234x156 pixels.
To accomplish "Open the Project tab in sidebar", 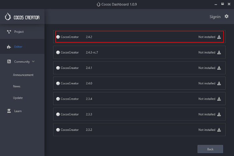I will 19,32.
